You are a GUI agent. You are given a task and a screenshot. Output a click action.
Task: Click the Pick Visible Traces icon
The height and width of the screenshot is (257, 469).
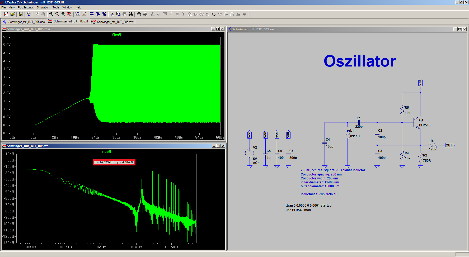coord(78,14)
